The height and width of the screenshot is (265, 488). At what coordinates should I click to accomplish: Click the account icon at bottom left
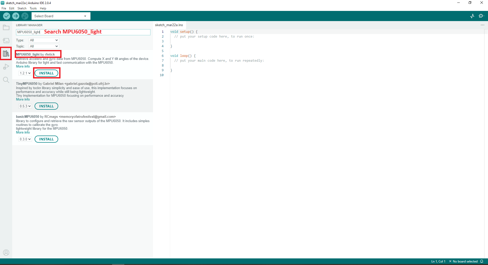[x=6, y=253]
